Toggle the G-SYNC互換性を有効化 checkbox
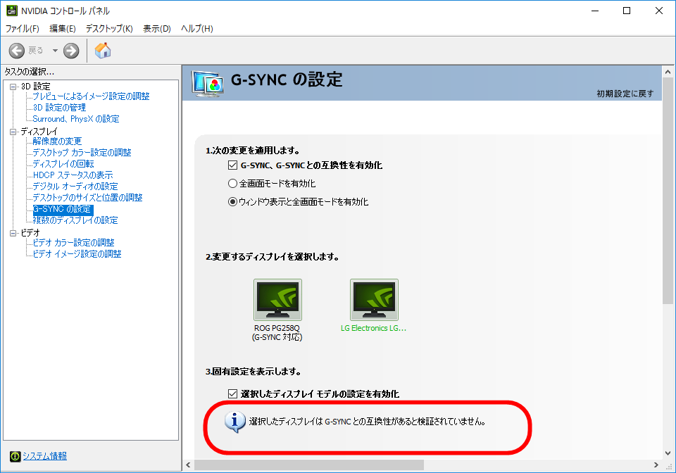This screenshot has width=676, height=473. pos(233,165)
